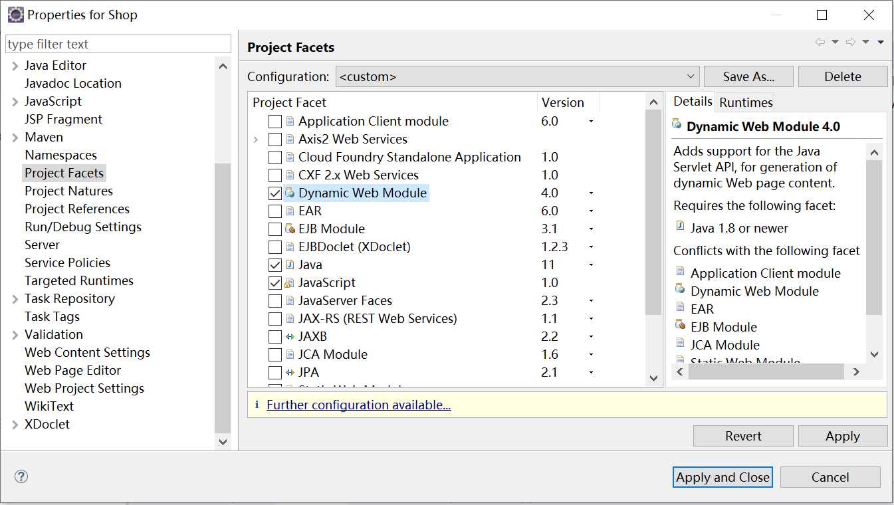The image size is (894, 505).
Task: Select Targeted Runtimes in the sidebar
Action: click(79, 281)
